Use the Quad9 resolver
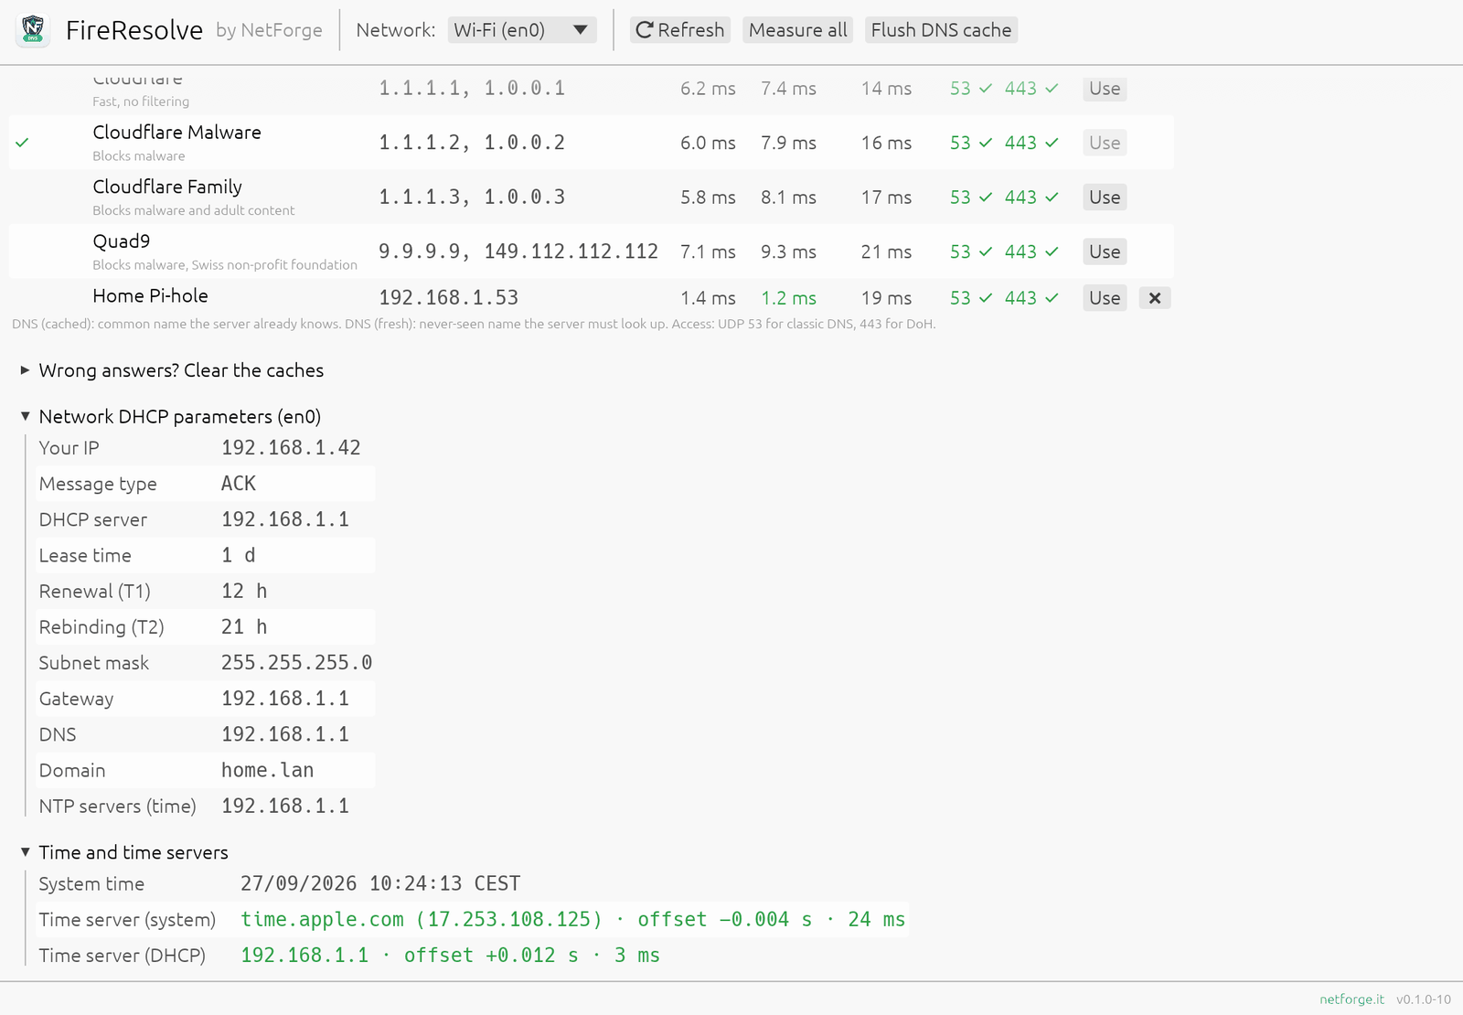Viewport: 1463px width, 1015px height. coord(1105,251)
